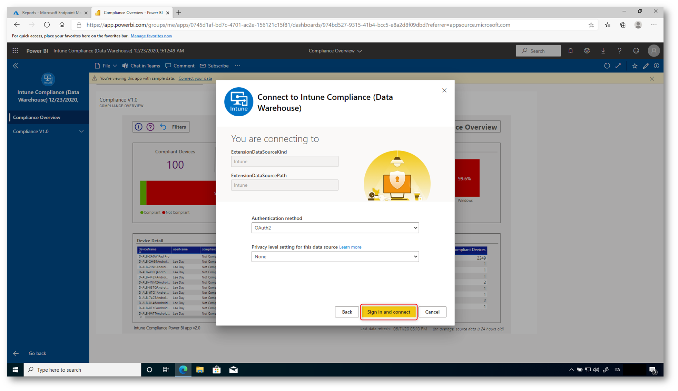This screenshot has width=678, height=391.
Task: Click the Sign in and connect button
Action: 389,312
